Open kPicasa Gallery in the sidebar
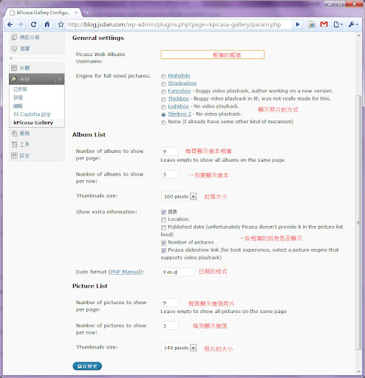Viewport: 365px width, 378px height. click(33, 123)
